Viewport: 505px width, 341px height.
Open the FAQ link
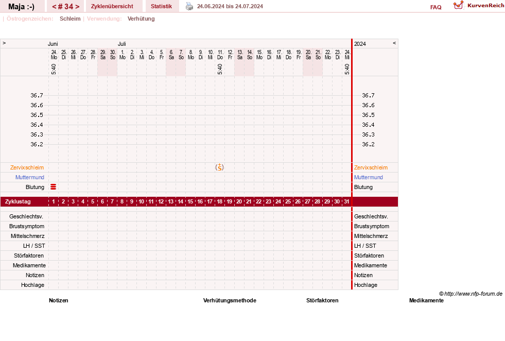(436, 7)
